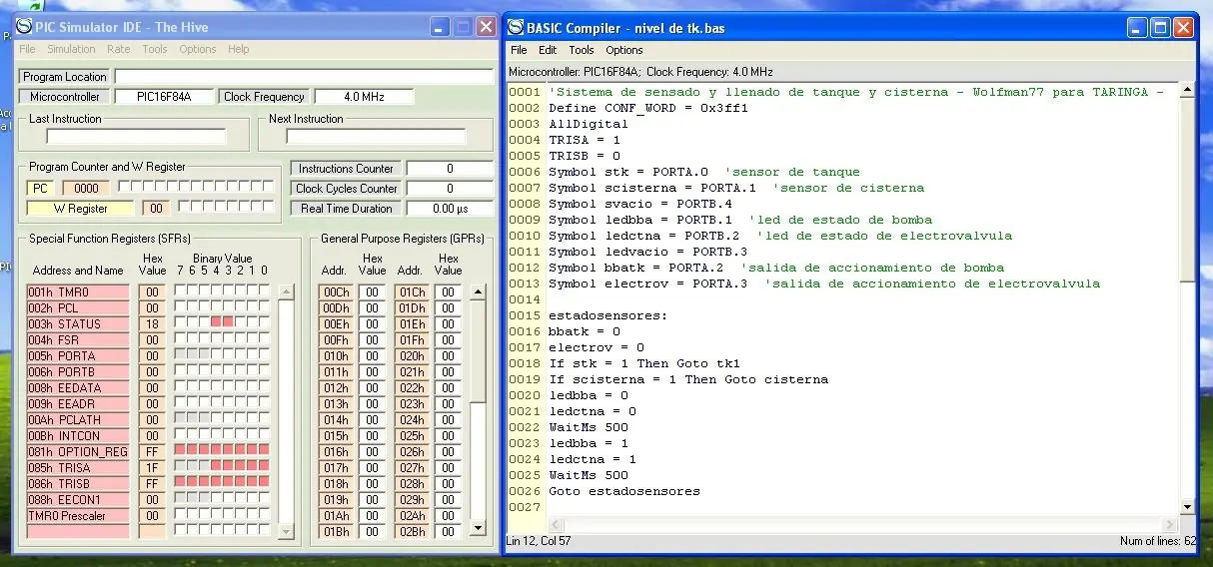Click hex value of GPR address 00Ch

coord(372,292)
